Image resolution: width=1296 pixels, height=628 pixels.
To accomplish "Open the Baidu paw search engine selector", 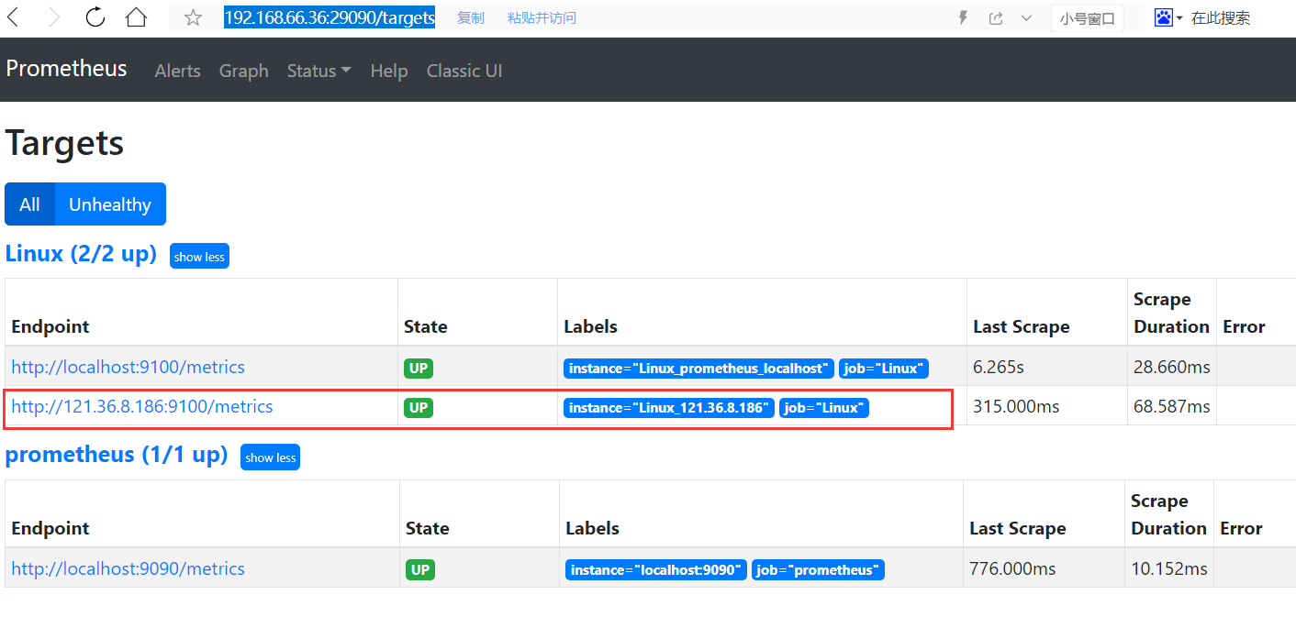I will [x=1168, y=17].
